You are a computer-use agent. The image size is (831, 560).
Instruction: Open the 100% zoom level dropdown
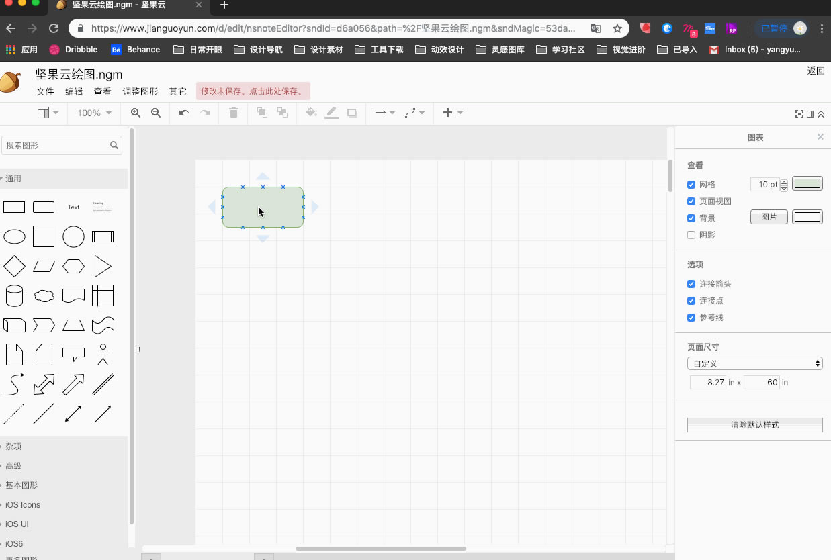click(x=94, y=113)
